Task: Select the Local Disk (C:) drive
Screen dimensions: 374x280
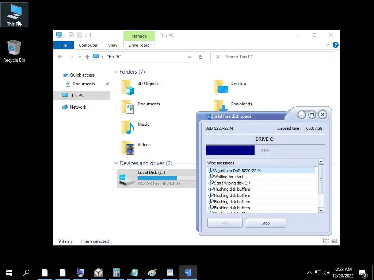Action: point(156,178)
